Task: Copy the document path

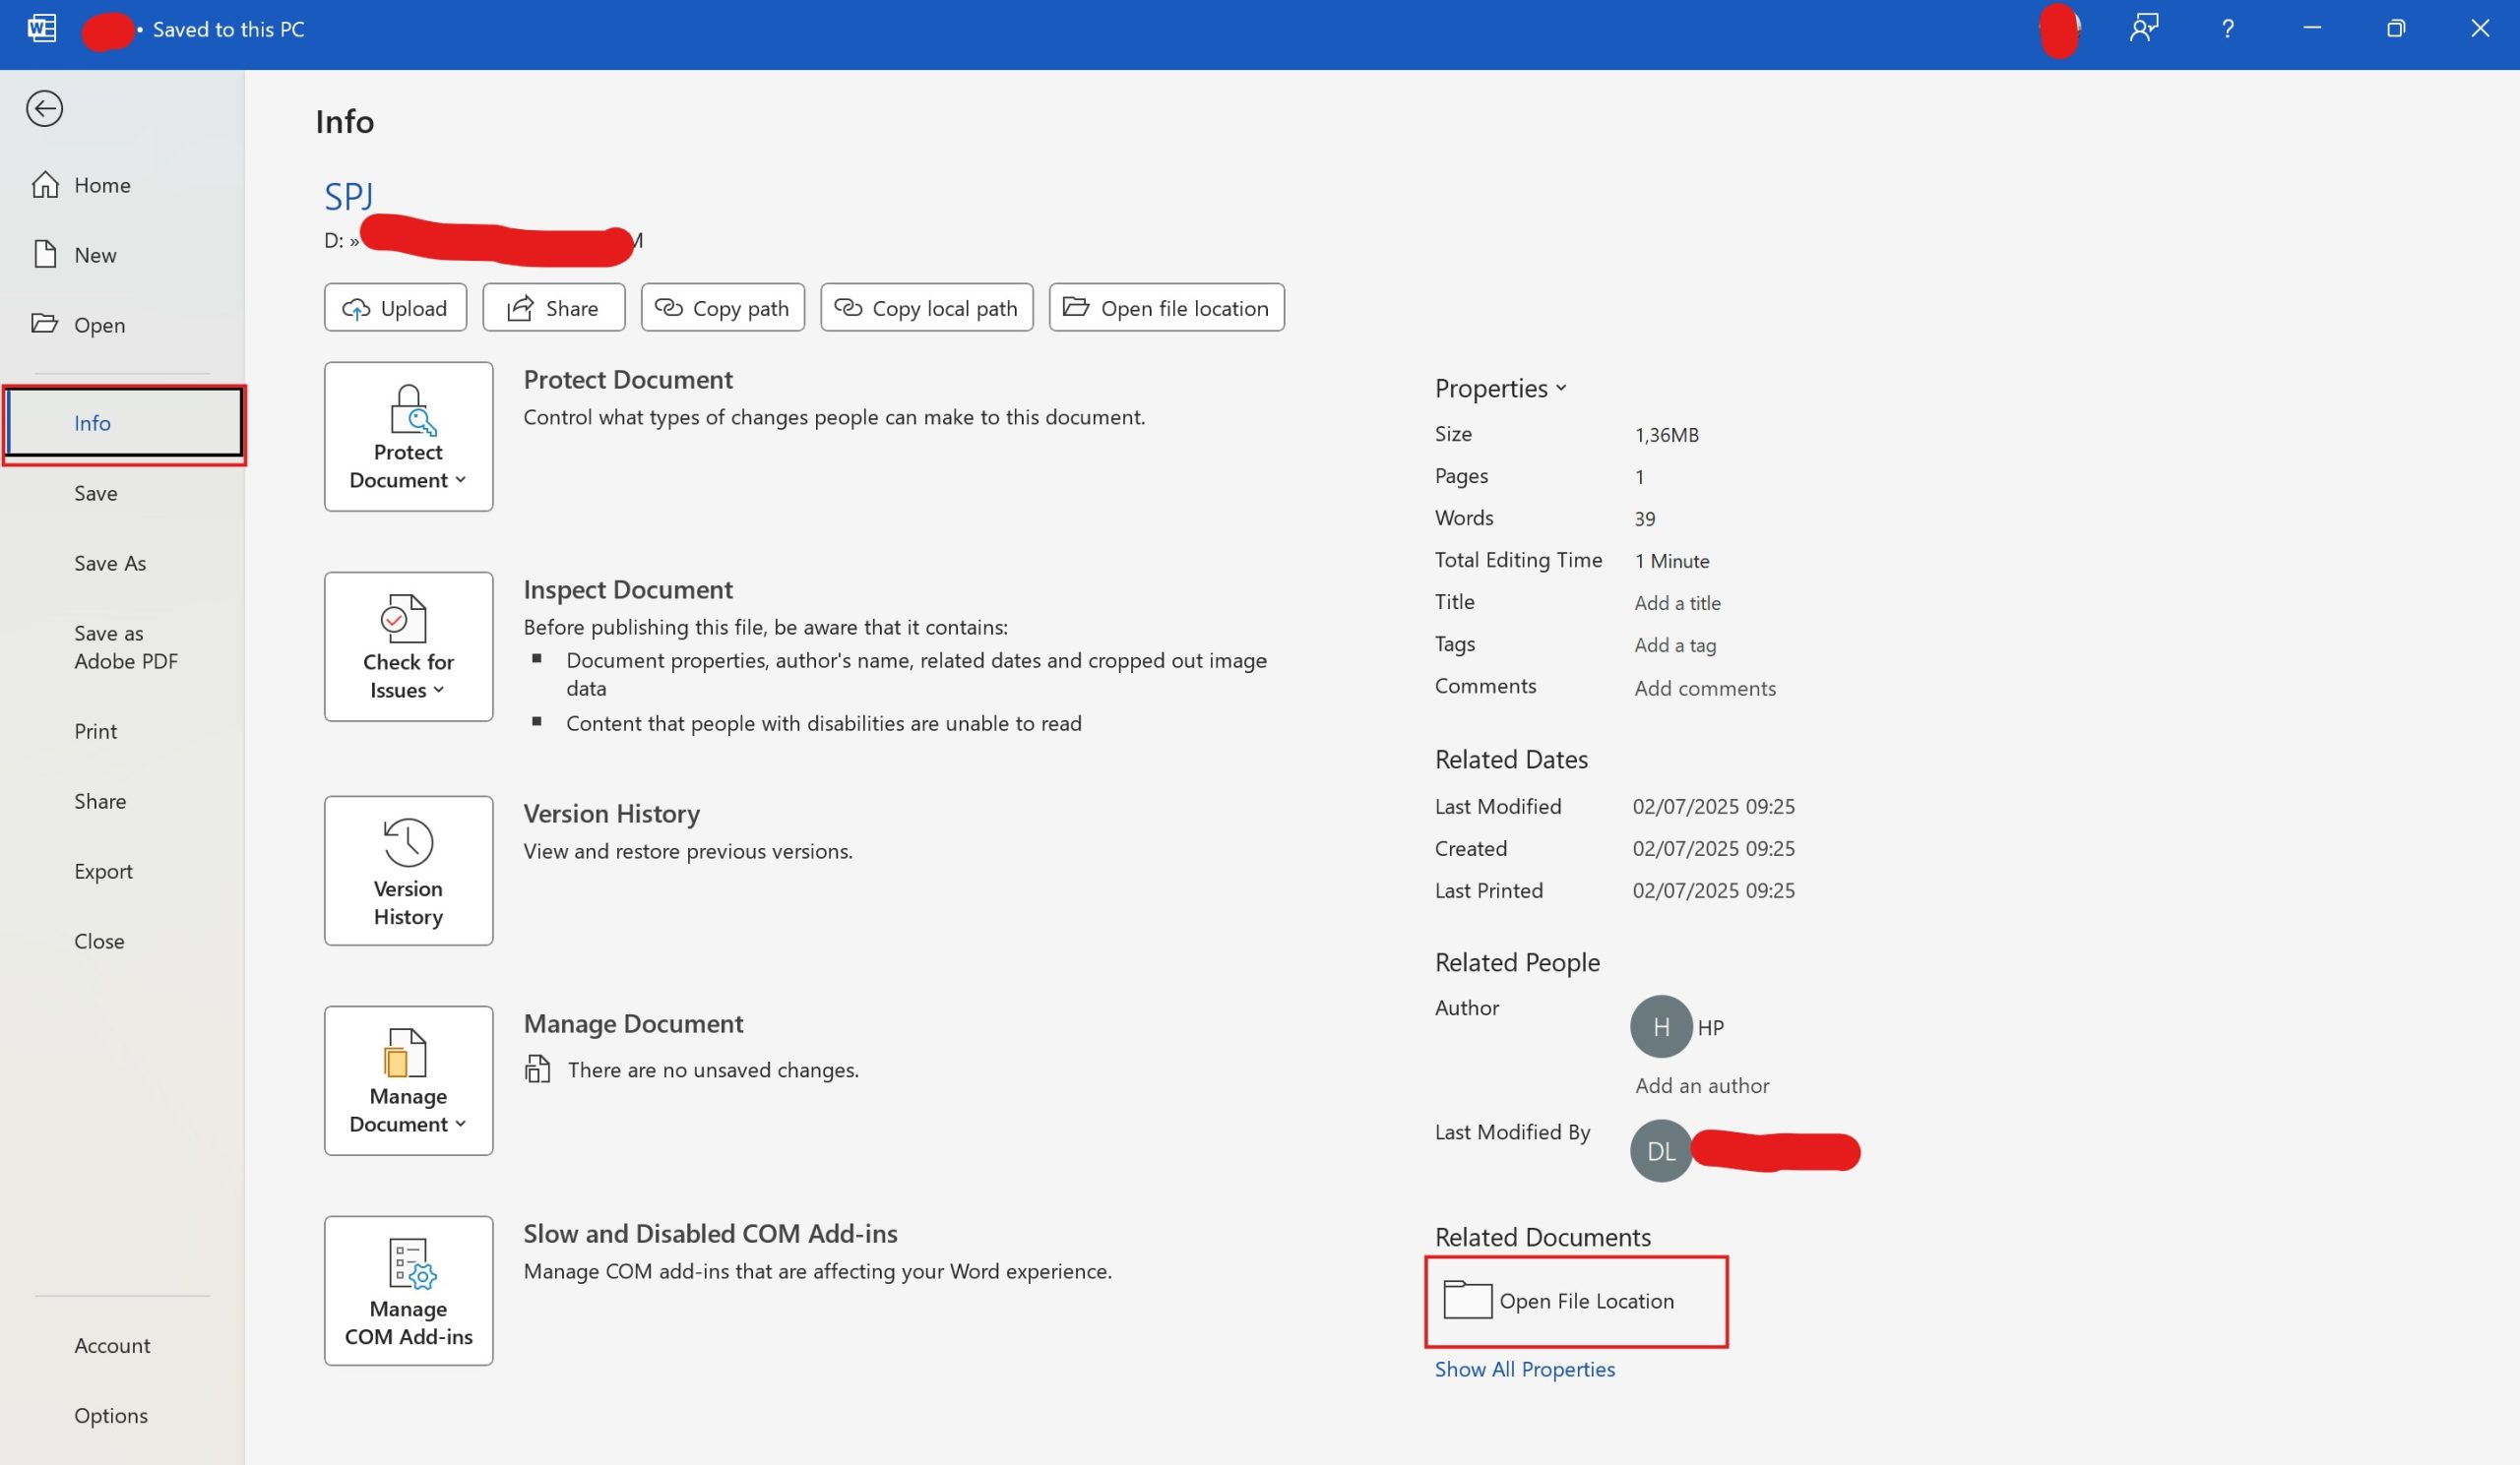Action: coord(722,307)
